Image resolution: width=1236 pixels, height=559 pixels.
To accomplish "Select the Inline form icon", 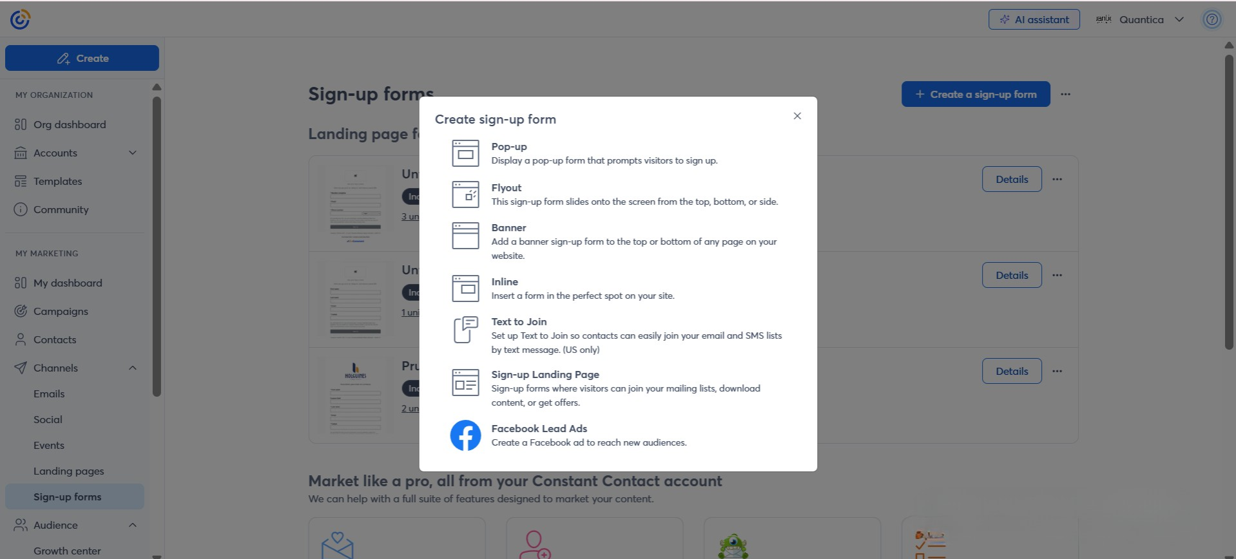I will [465, 289].
